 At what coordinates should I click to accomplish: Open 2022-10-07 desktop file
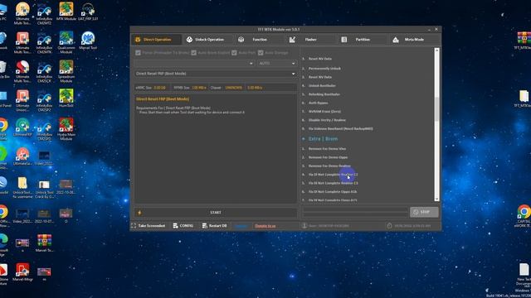[x=44, y=215]
